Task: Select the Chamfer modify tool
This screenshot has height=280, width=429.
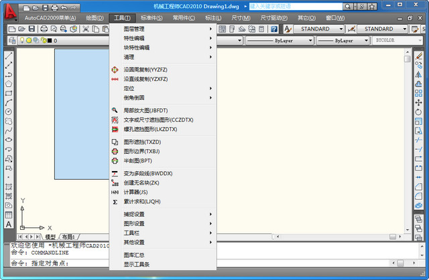Action: click(418, 186)
